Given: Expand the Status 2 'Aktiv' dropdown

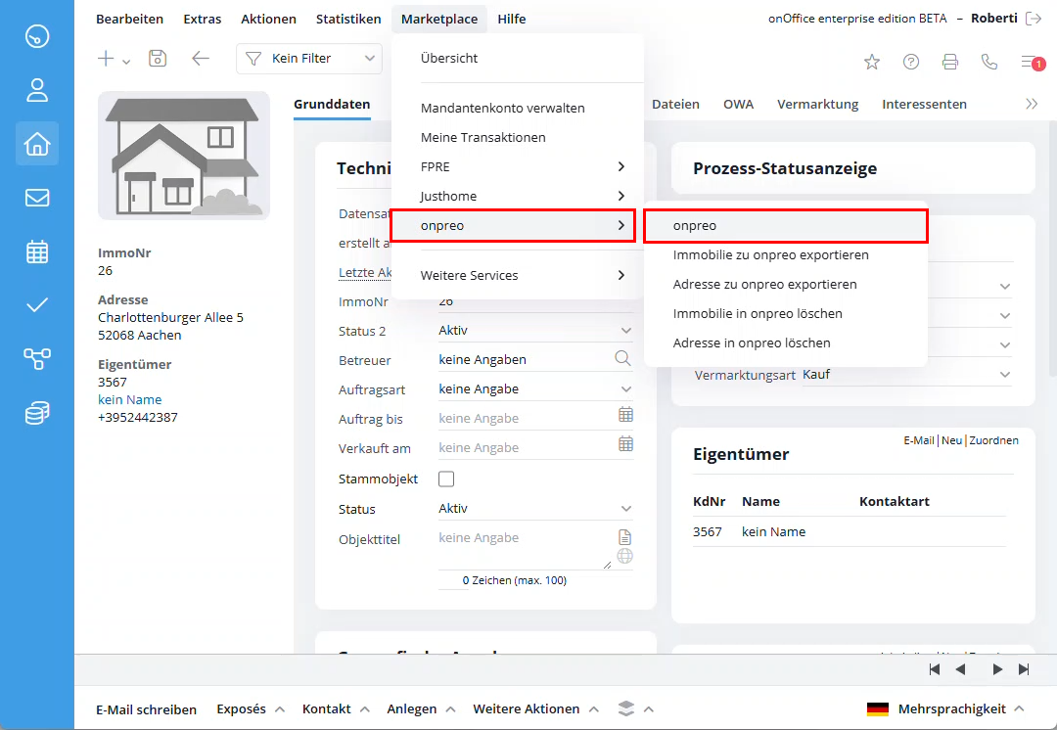Looking at the screenshot, I should coord(625,330).
